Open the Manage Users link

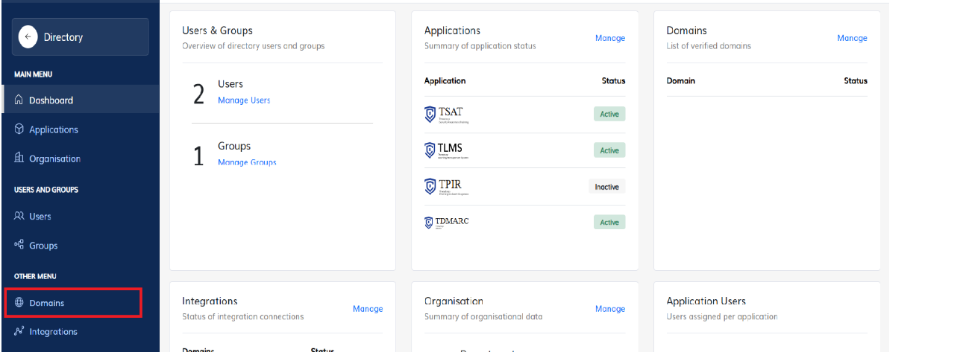click(244, 100)
